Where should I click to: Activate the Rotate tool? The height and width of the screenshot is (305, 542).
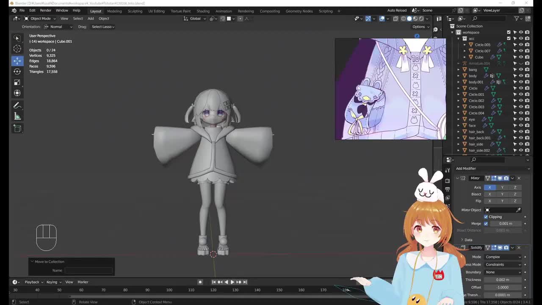(x=17, y=71)
